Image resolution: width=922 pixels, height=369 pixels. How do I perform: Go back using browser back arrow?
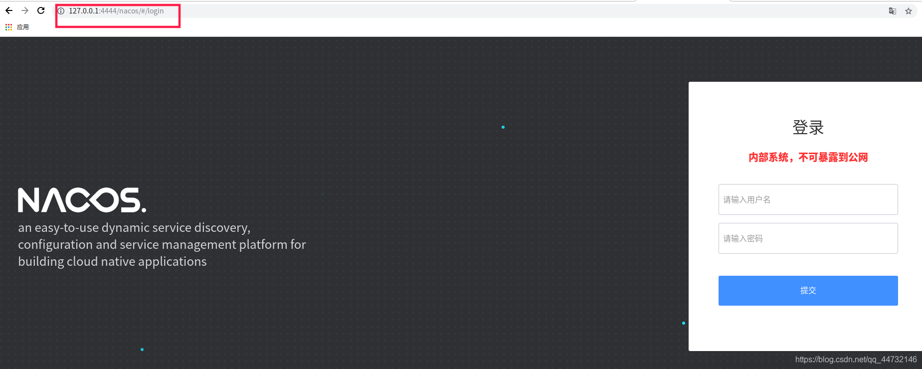pyautogui.click(x=9, y=10)
